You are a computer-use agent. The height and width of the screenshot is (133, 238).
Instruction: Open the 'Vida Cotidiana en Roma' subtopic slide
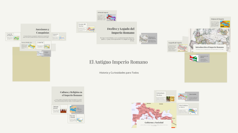[188, 109]
